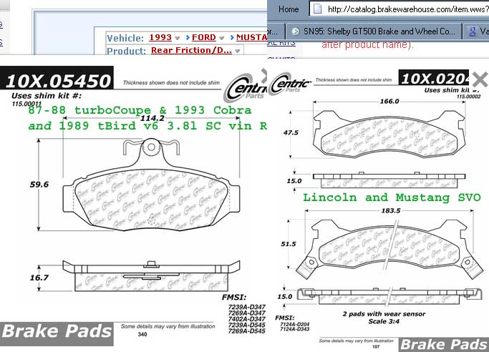This screenshot has width=489, height=352.
Task: Click the 183.5 width dimension
Action: pyautogui.click(x=391, y=210)
